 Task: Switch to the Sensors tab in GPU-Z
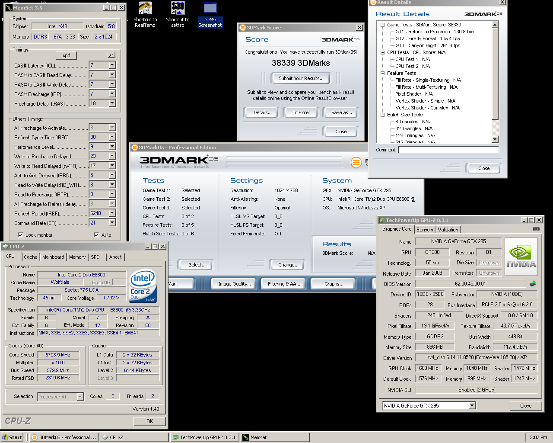[425, 230]
